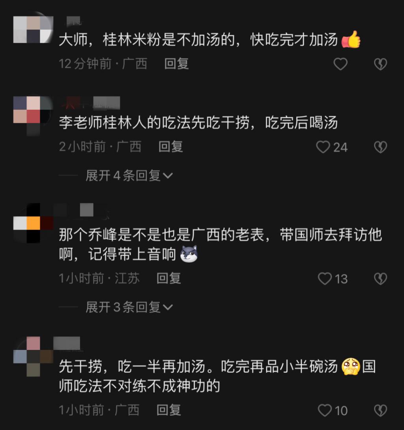Expand 展开3条回复 replies
Viewport: 404px width, 430px height.
click(x=129, y=307)
